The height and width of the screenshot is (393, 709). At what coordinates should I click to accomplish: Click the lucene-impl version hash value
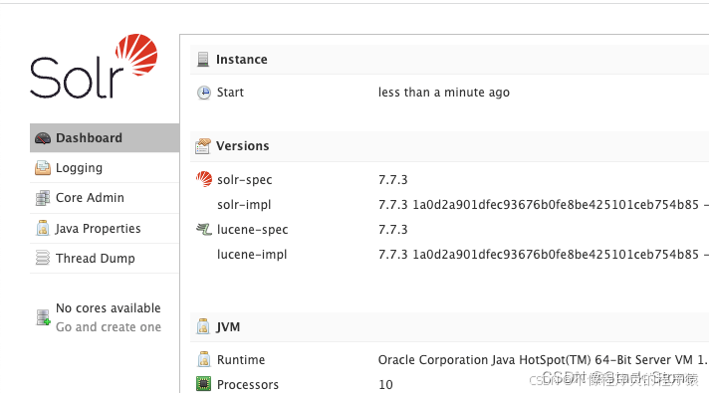point(544,255)
